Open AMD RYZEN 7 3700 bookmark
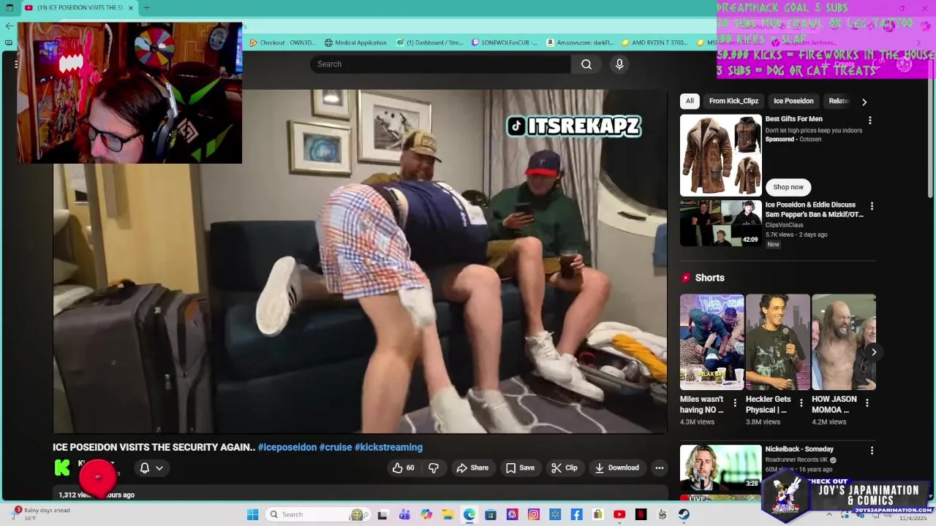Image resolution: width=936 pixels, height=526 pixels. point(654,42)
